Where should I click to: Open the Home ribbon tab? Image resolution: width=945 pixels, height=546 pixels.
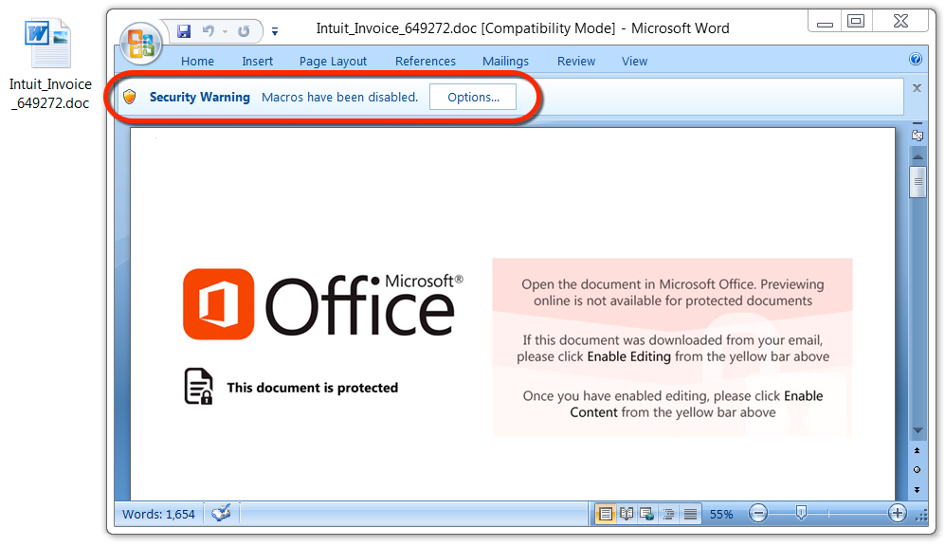pos(198,61)
